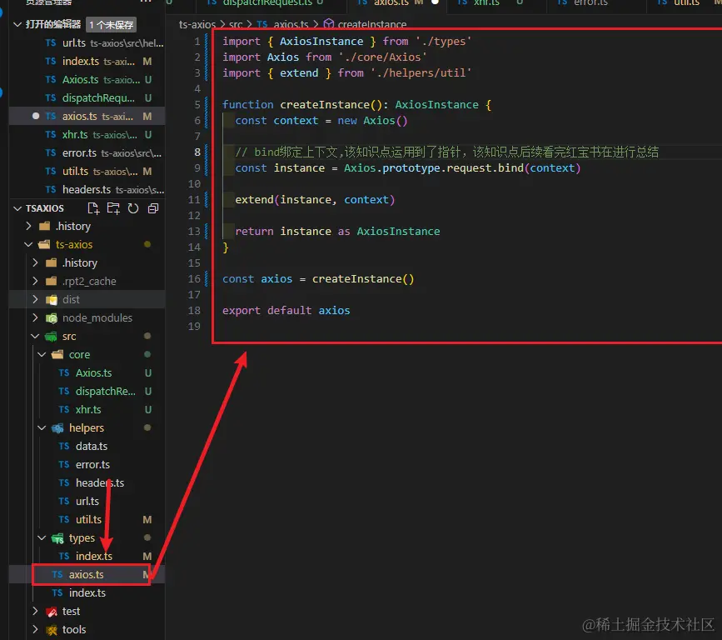Open url.ts under helpers folder

pos(87,501)
